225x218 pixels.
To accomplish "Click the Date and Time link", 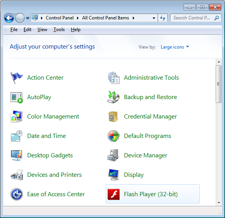I will click(x=46, y=136).
